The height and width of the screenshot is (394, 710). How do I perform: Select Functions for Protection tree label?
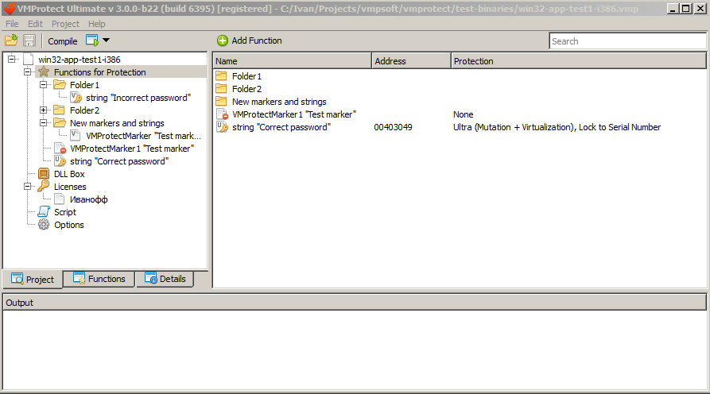(100, 72)
